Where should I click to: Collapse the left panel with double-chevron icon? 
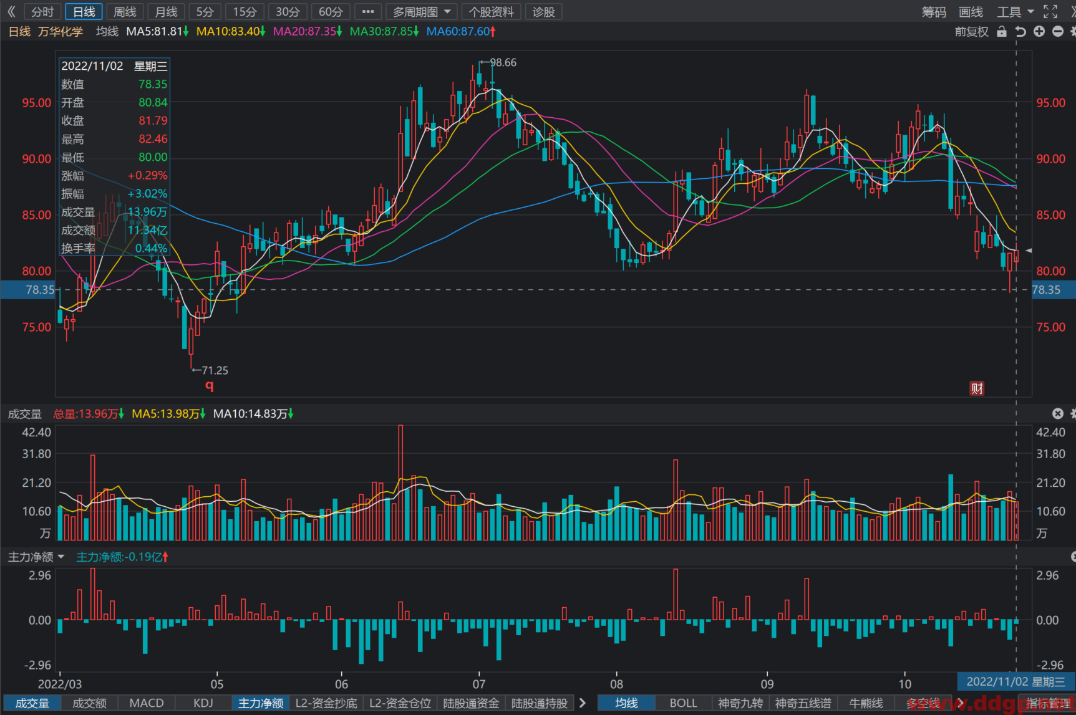tap(11, 12)
